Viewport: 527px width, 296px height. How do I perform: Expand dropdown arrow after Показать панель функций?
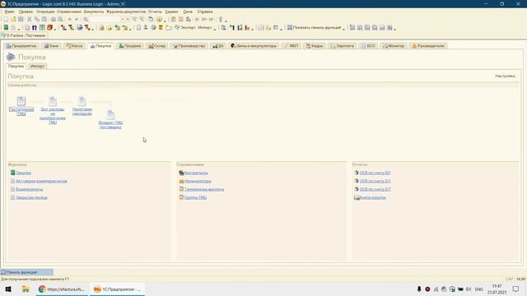click(344, 29)
